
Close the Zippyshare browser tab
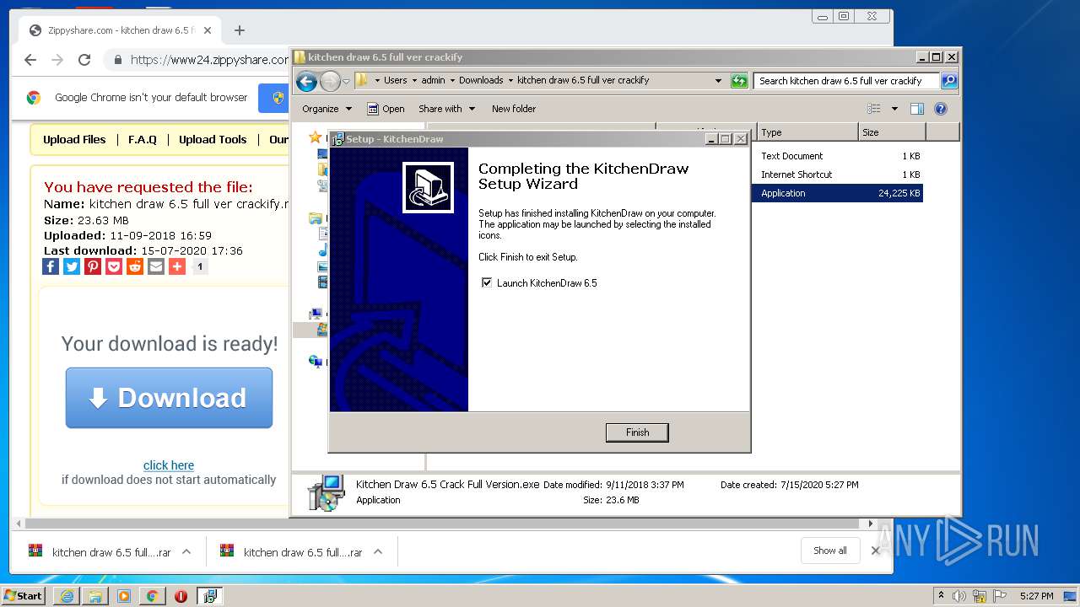[x=208, y=30]
